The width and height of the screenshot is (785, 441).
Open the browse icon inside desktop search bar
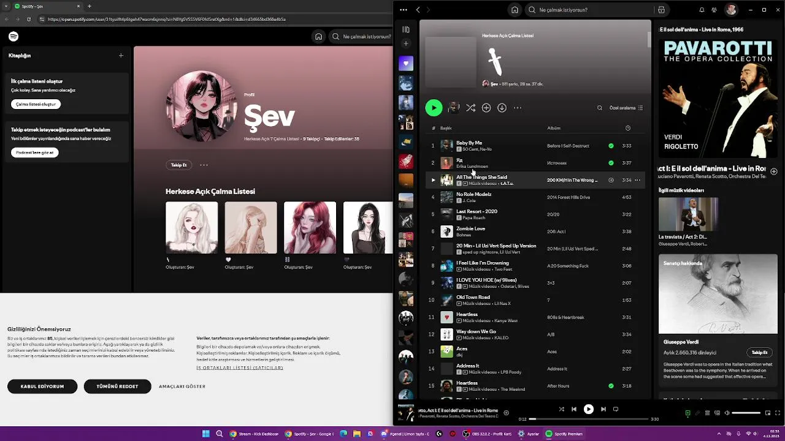tap(661, 10)
